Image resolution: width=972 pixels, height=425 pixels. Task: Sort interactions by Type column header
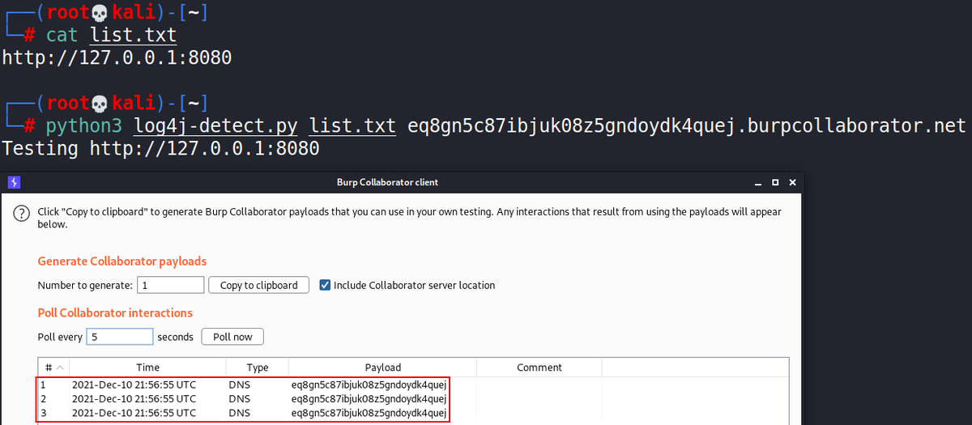tap(257, 367)
